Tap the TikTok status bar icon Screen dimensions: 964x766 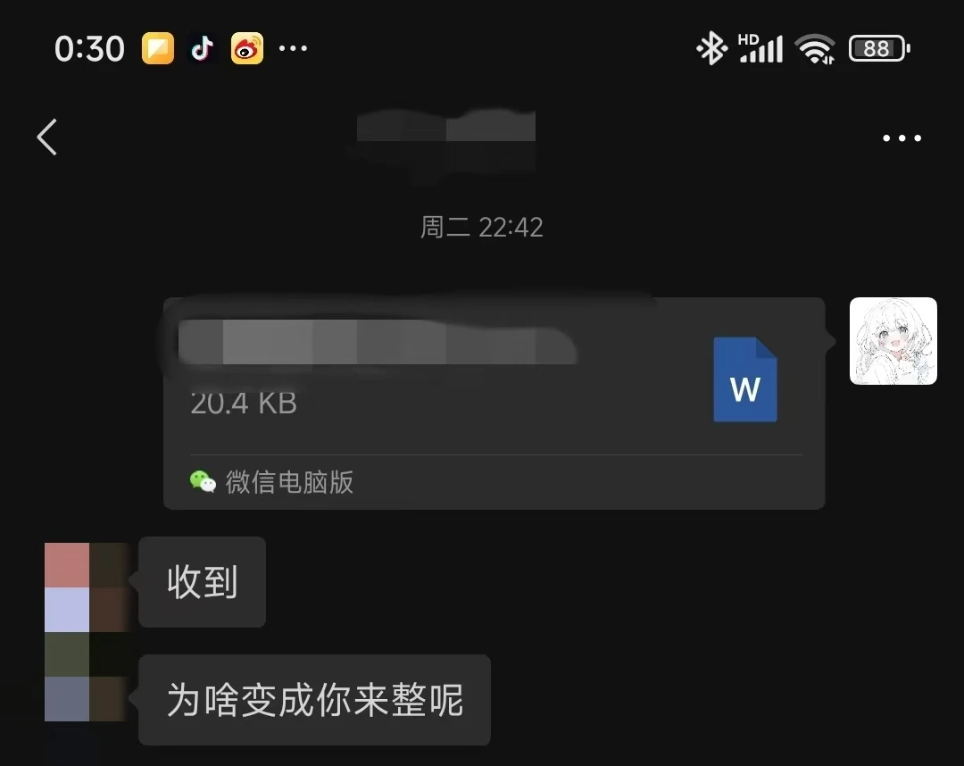point(203,48)
